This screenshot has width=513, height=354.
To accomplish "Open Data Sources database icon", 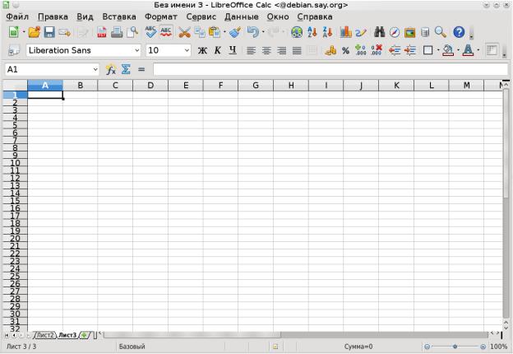I will click(425, 32).
